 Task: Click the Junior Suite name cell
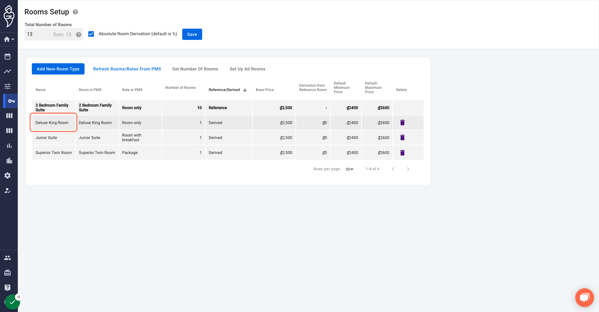[54, 138]
